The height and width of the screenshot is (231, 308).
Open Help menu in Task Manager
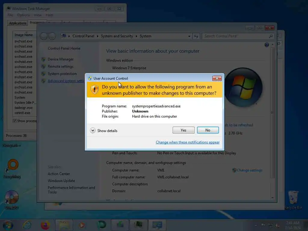pos(49,15)
